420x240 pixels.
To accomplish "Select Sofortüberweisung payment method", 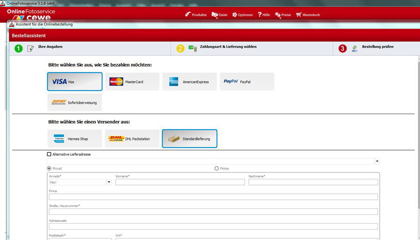I will (x=75, y=102).
